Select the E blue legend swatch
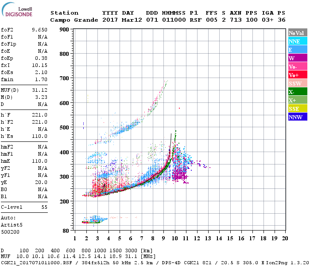This screenshot has height=266, width=310. pos(298,50)
